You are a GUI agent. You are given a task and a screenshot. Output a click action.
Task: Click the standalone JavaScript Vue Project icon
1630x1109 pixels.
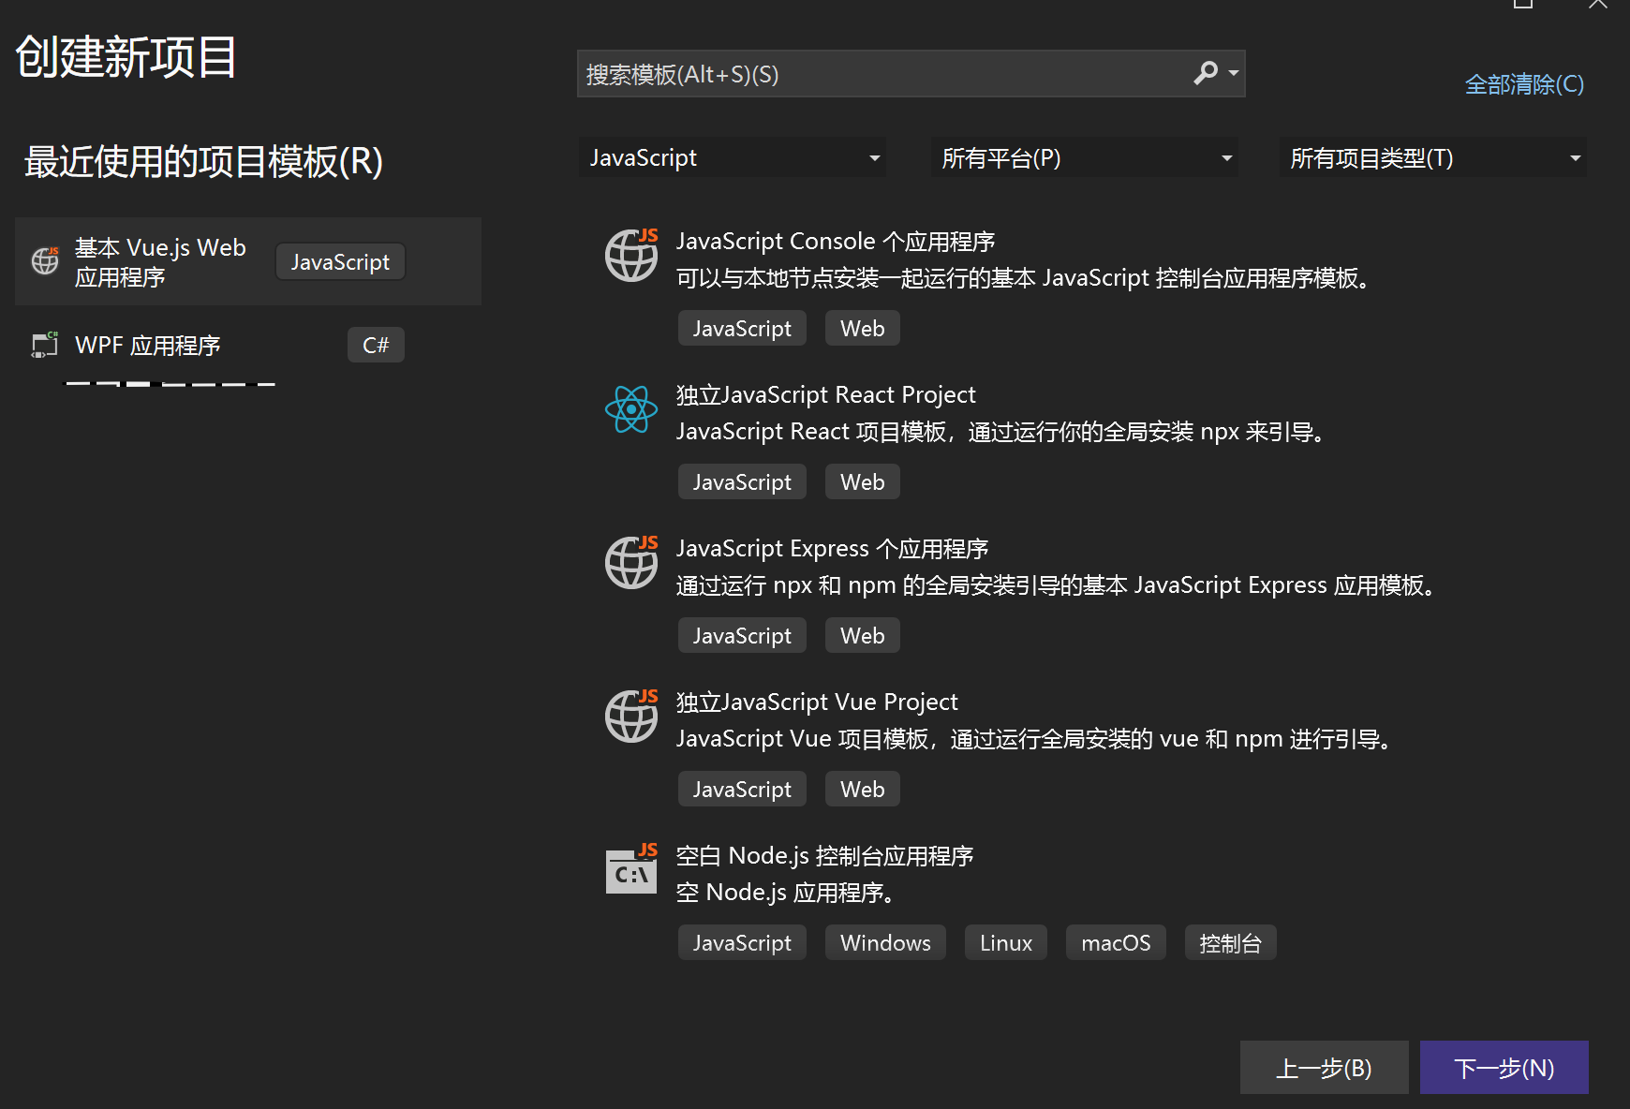pyautogui.click(x=631, y=716)
